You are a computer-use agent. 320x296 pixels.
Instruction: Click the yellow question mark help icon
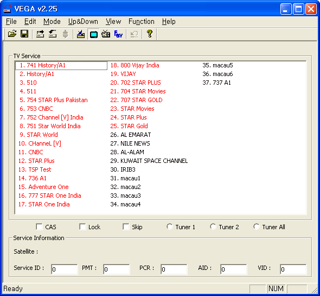(x=150, y=34)
